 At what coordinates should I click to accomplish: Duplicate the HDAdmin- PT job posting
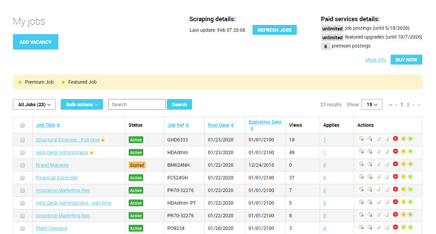[x=387, y=202]
